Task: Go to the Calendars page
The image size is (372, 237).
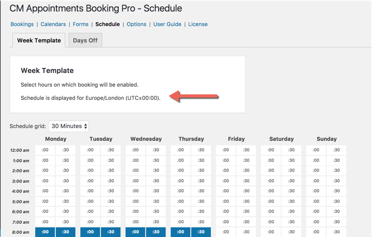Action: tap(53, 24)
